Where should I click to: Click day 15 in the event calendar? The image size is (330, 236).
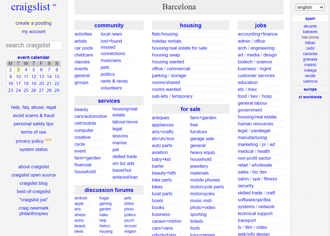[57, 77]
